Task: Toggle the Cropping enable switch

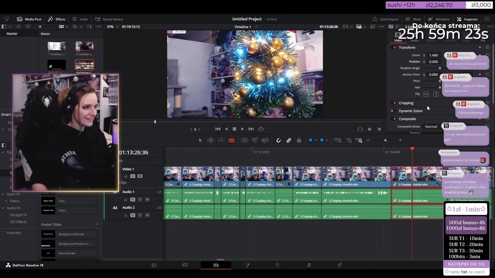Action: pos(394,103)
